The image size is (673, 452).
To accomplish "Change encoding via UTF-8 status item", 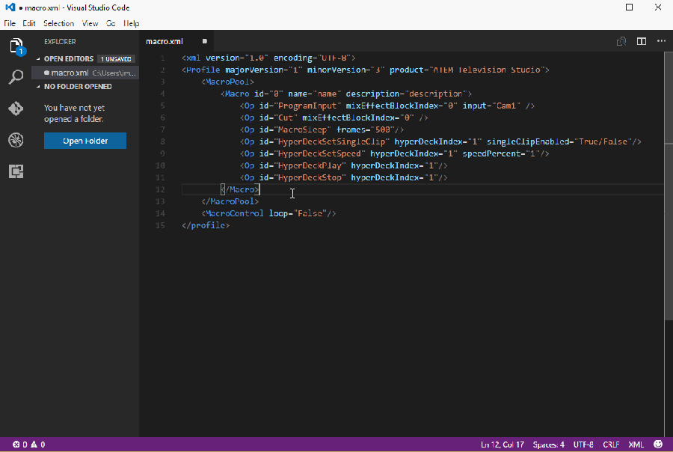I will (583, 445).
